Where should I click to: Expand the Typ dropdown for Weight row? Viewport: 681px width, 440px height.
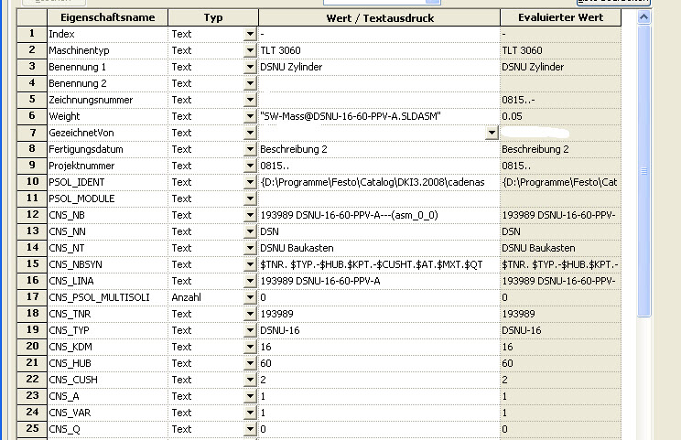coord(250,116)
